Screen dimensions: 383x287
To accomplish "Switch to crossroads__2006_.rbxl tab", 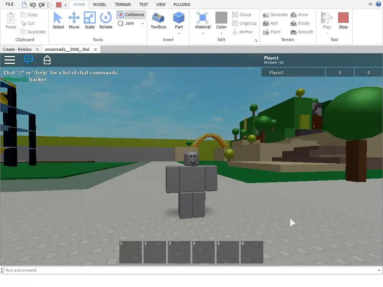I will (67, 49).
